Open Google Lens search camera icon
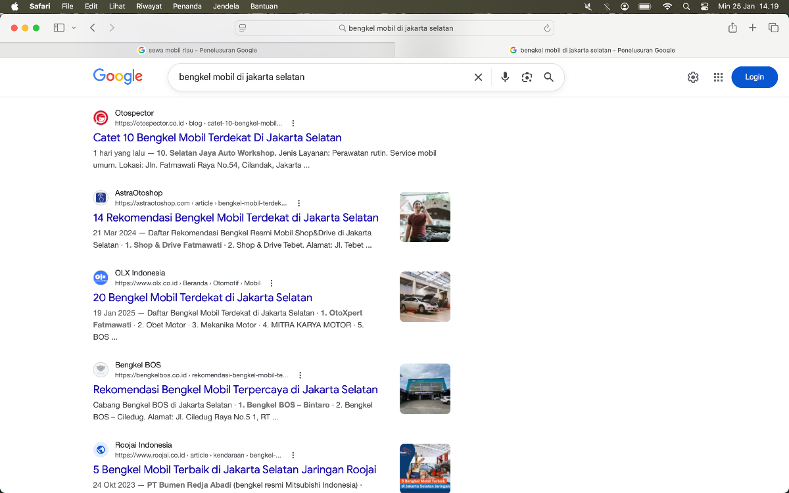Viewport: 789px width, 493px height. pos(526,77)
